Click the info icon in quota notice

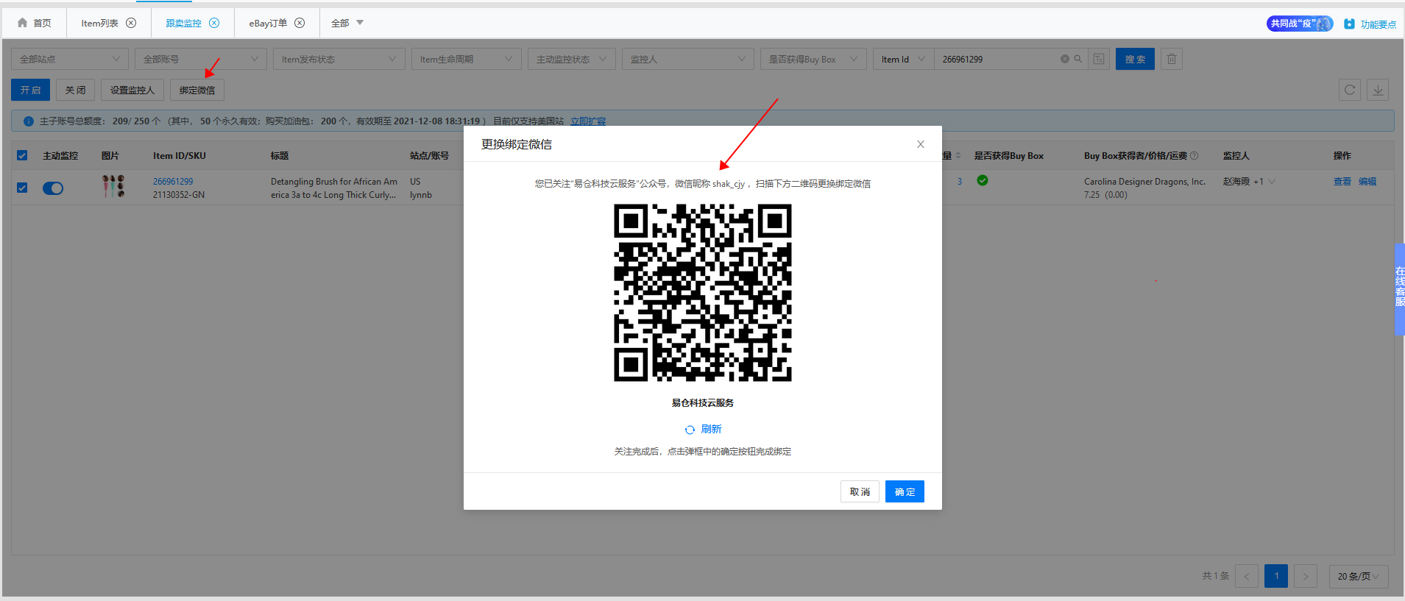point(29,121)
